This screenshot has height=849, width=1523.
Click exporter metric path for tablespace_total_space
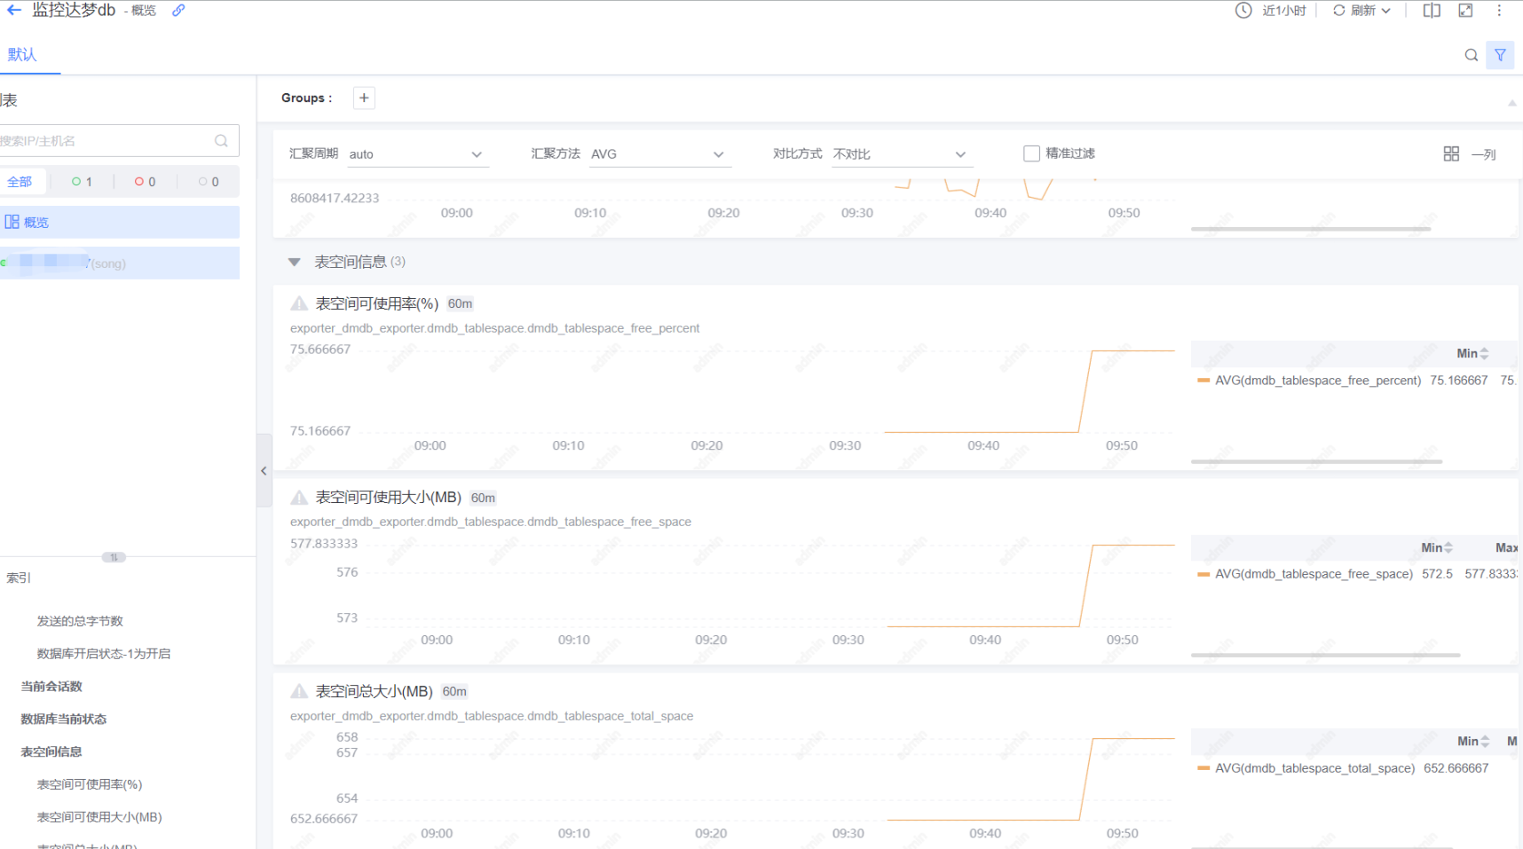[492, 716]
